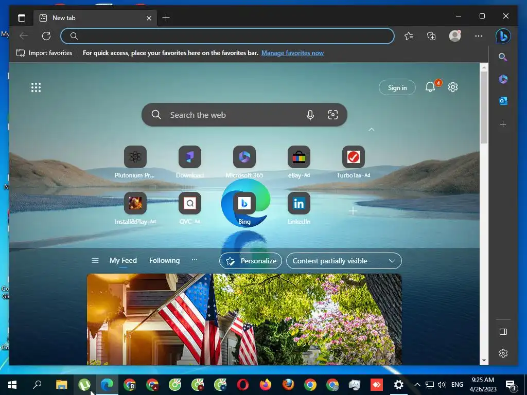Open the Windows Start menu
Image resolution: width=527 pixels, height=395 pixels.
click(x=12, y=385)
